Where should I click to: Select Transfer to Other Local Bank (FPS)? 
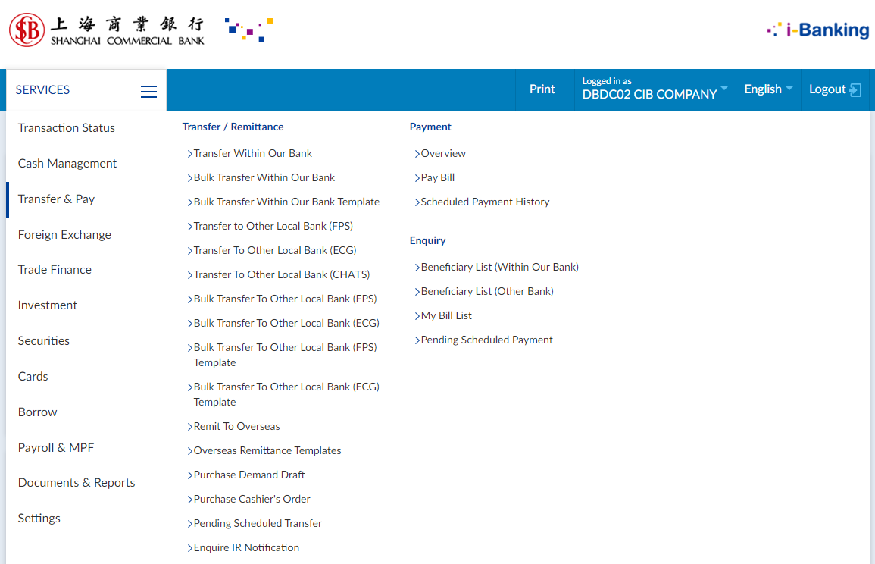[273, 227]
